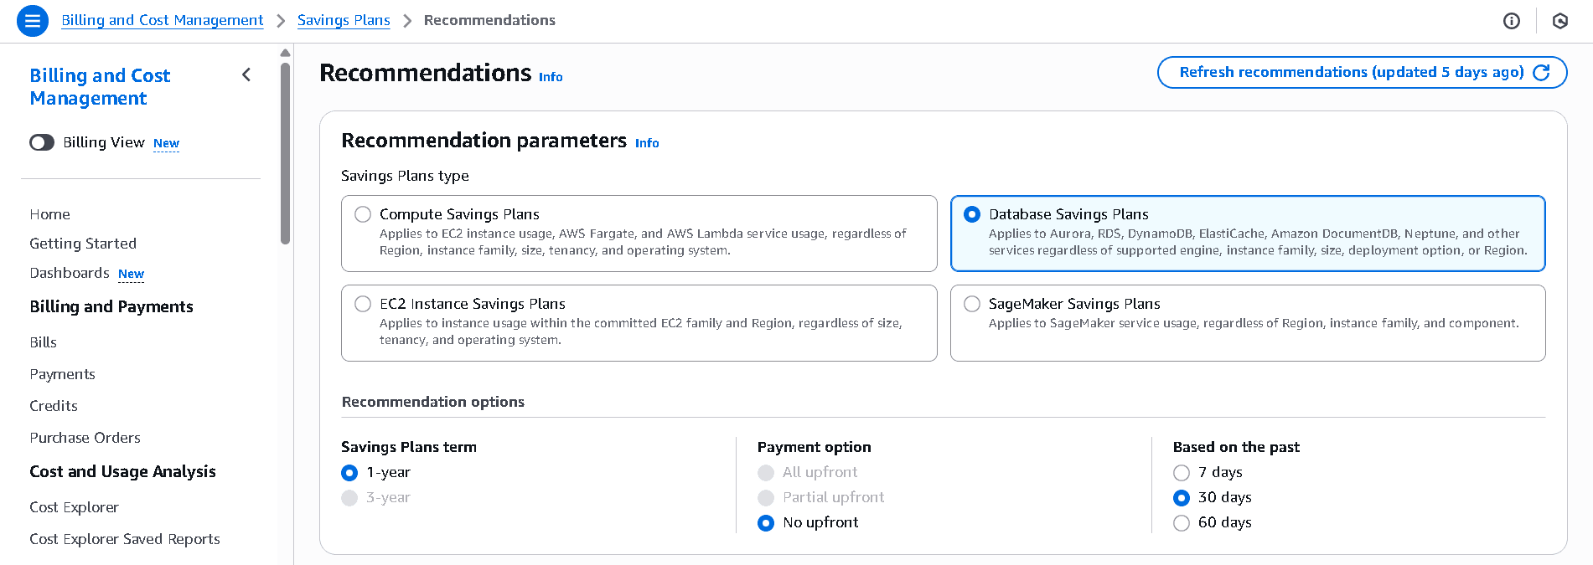Click the Savings Plans breadcrumb link
The width and height of the screenshot is (1593, 565).
(344, 20)
